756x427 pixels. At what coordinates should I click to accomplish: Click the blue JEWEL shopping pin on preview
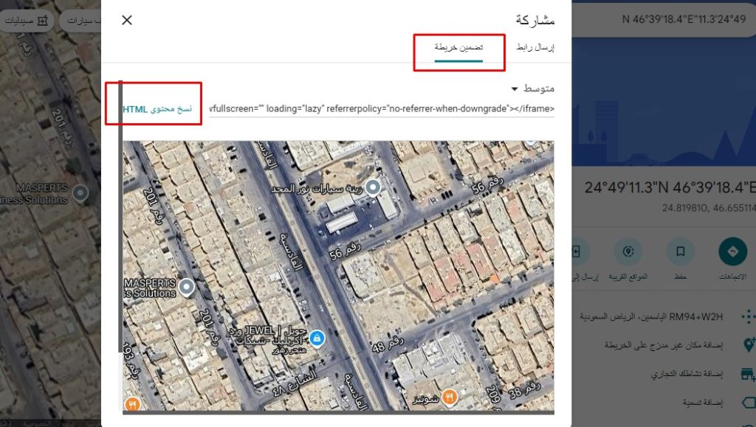coord(317,338)
